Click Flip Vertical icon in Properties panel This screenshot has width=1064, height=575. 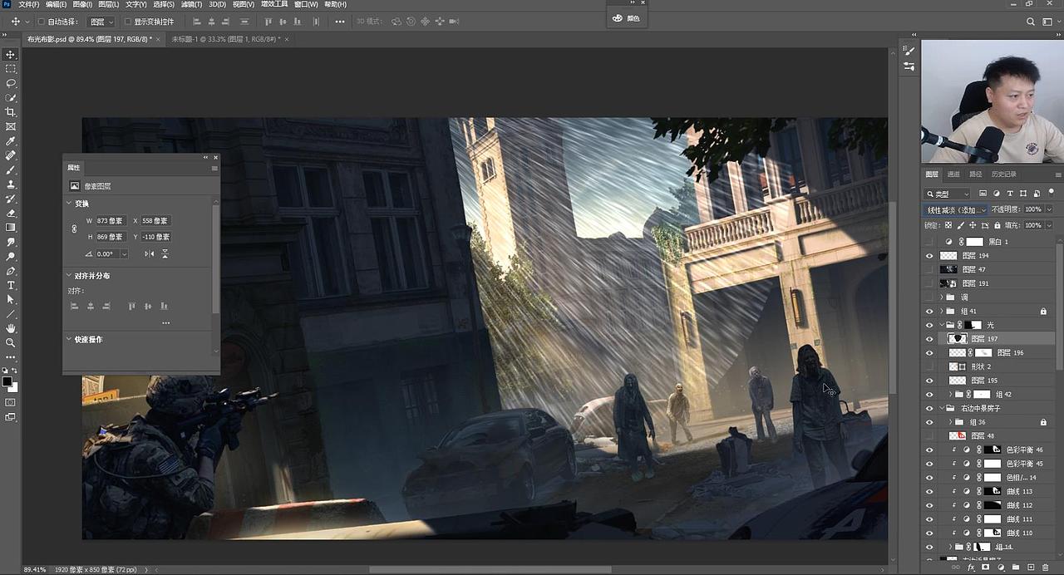[x=165, y=253]
